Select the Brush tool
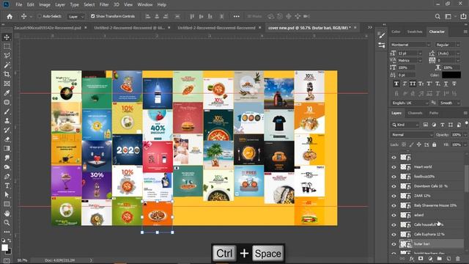469x264 pixels. pos(7,111)
